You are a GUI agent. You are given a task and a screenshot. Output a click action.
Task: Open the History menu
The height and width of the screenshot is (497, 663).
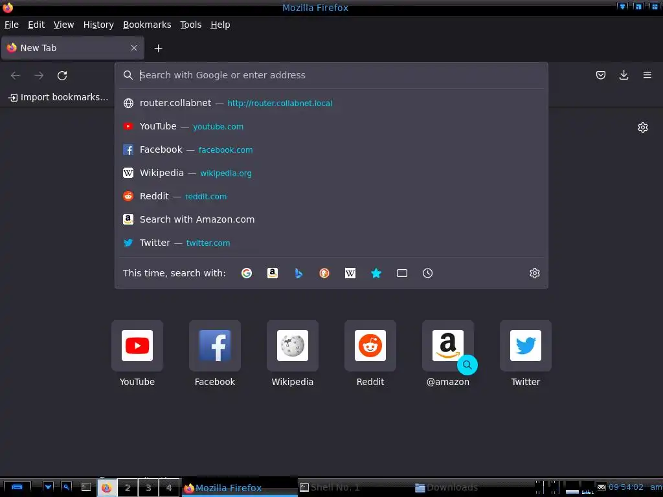tap(98, 25)
